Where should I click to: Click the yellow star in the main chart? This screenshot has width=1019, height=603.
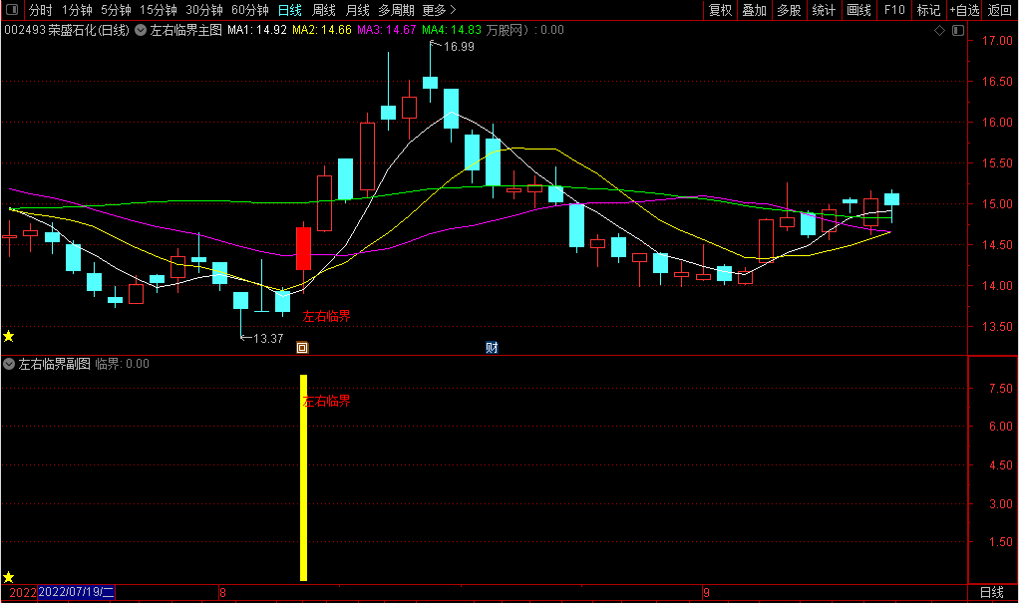tap(8, 336)
